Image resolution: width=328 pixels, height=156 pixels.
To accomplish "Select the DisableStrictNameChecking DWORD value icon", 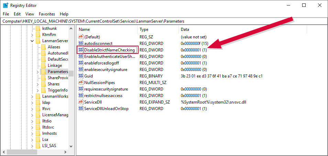I will click(81, 50).
